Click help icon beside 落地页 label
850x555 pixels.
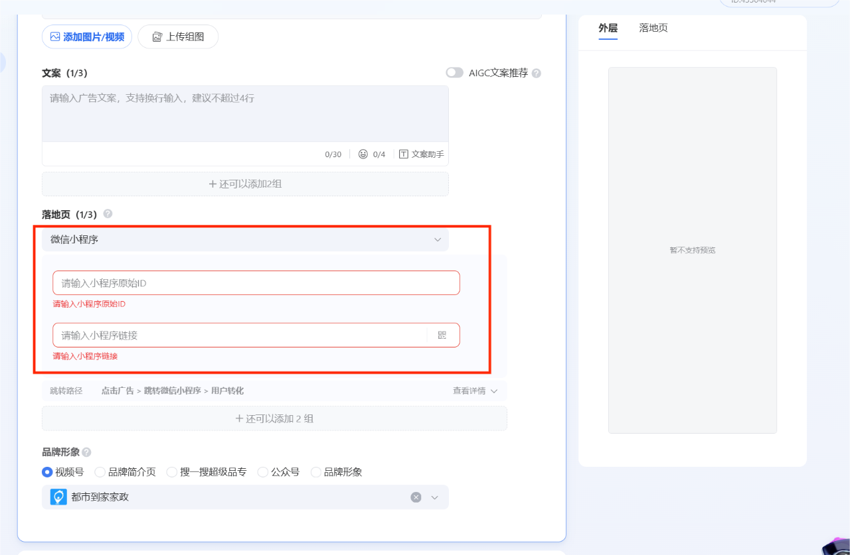click(108, 214)
